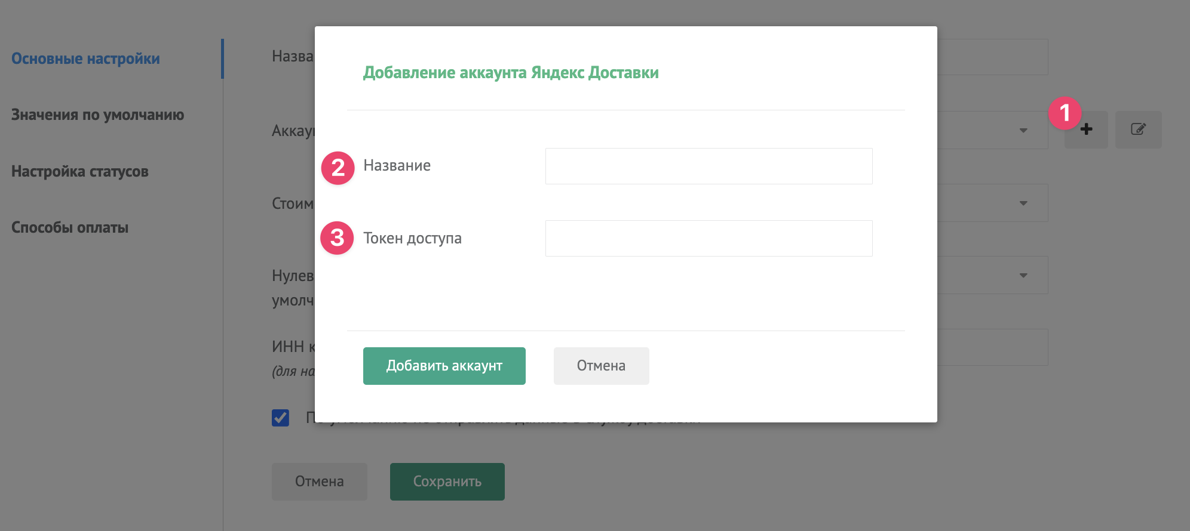Switch to Настройка статусов tab
The image size is (1190, 531).
79,171
